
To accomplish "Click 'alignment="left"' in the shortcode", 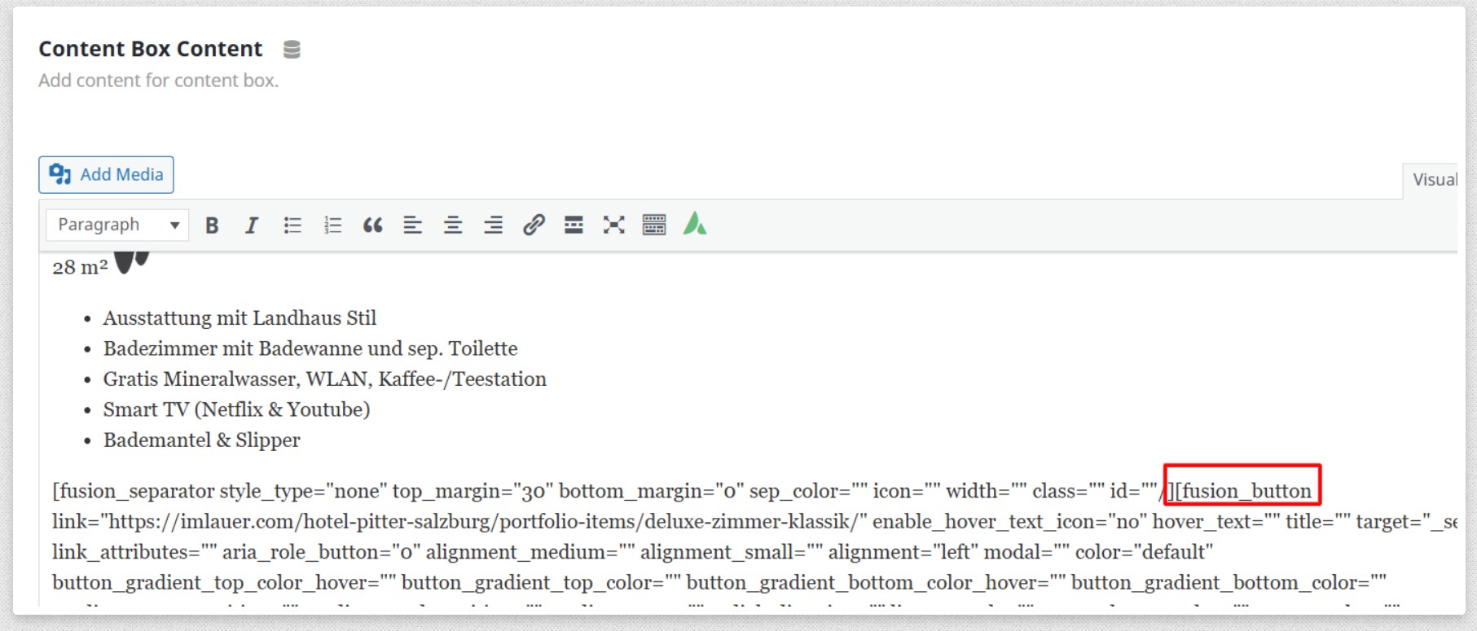I will [903, 553].
